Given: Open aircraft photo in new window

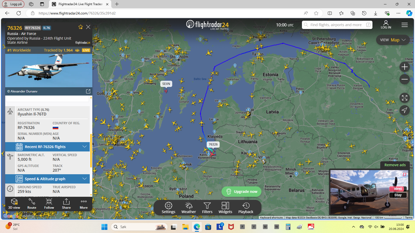Looking at the screenshot, I should click(88, 91).
